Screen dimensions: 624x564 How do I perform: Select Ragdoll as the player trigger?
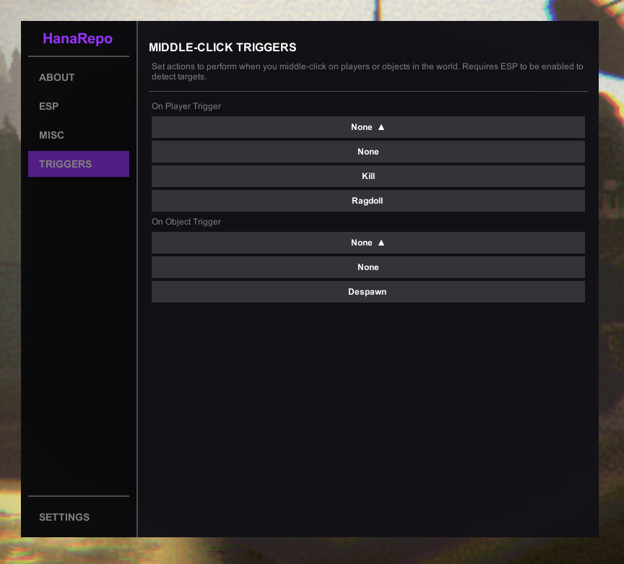click(x=368, y=201)
